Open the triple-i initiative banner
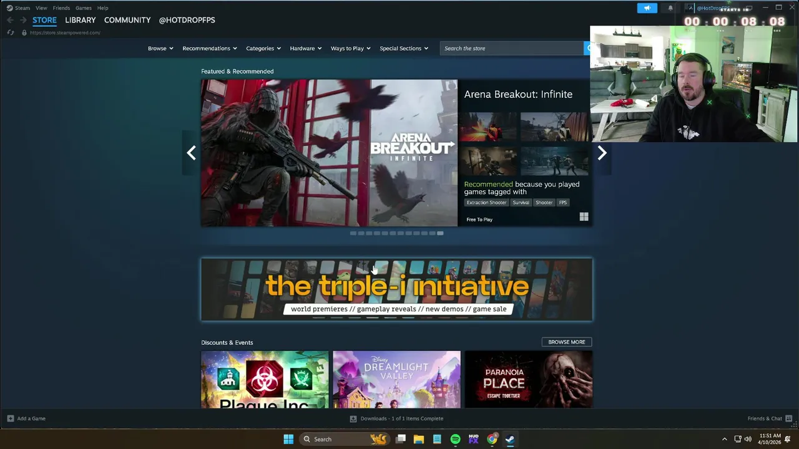Screen dimensions: 799x449 (396, 289)
